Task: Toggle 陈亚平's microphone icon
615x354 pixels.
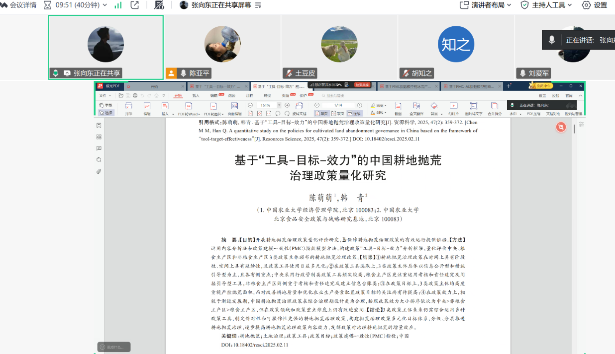Action: coord(184,73)
